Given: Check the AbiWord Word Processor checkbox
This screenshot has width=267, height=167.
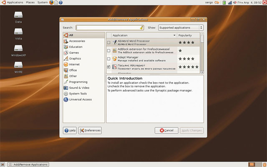Looking at the screenshot, I should [x=108, y=43].
